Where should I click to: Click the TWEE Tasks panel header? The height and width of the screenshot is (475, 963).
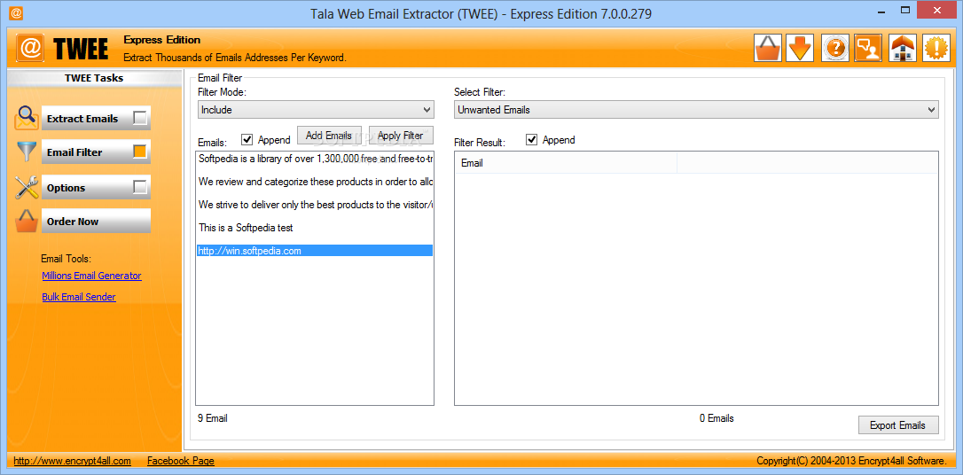click(94, 78)
